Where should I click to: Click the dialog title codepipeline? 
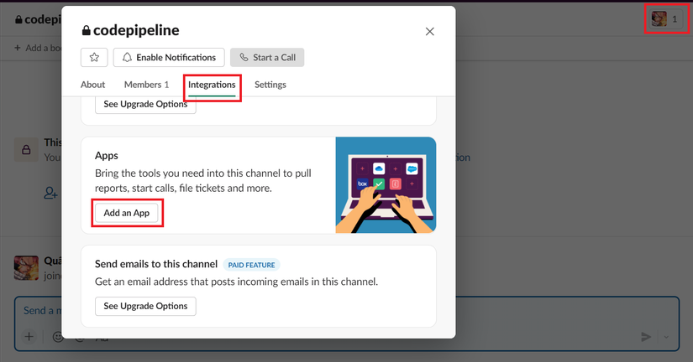[136, 30]
